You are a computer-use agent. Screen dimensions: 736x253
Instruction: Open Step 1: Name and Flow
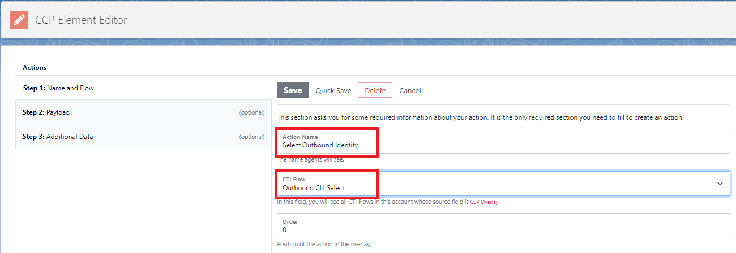pos(144,88)
